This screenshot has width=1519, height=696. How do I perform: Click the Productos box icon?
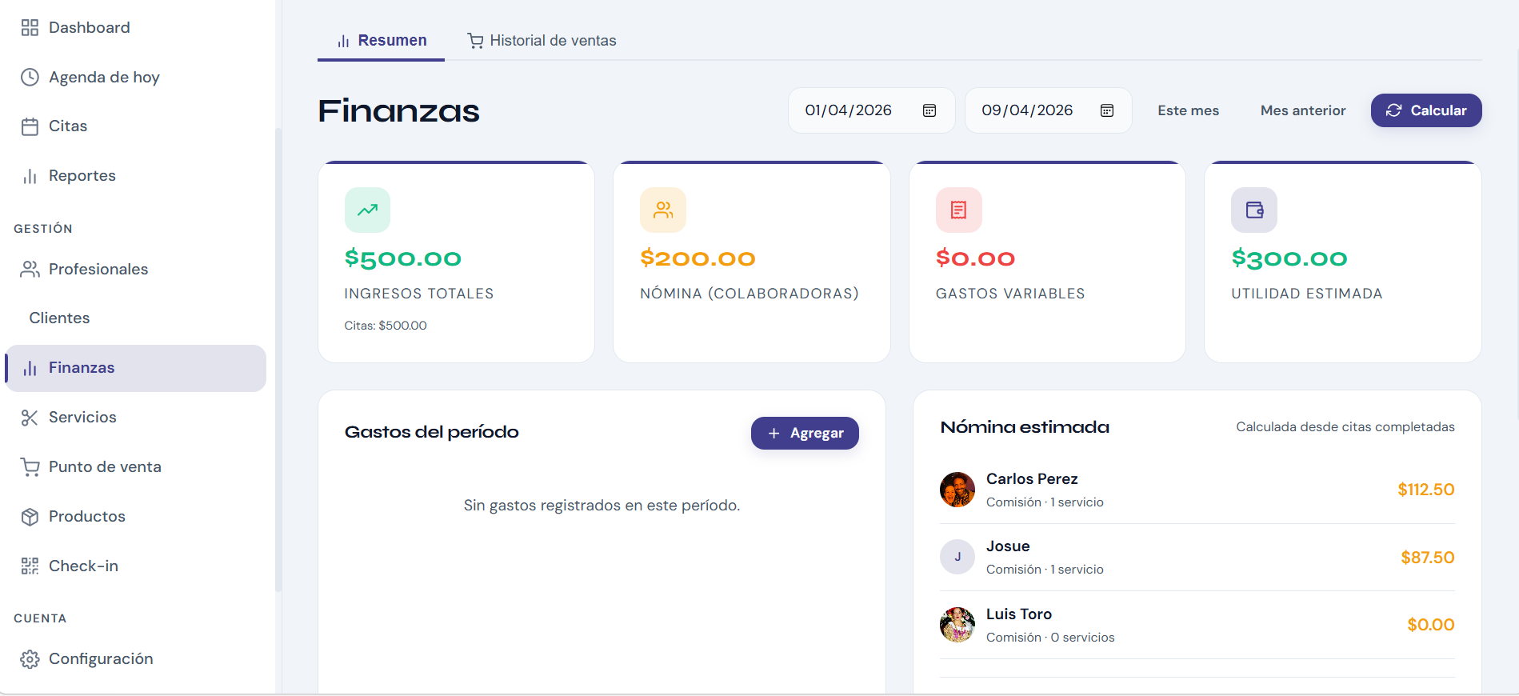click(30, 516)
